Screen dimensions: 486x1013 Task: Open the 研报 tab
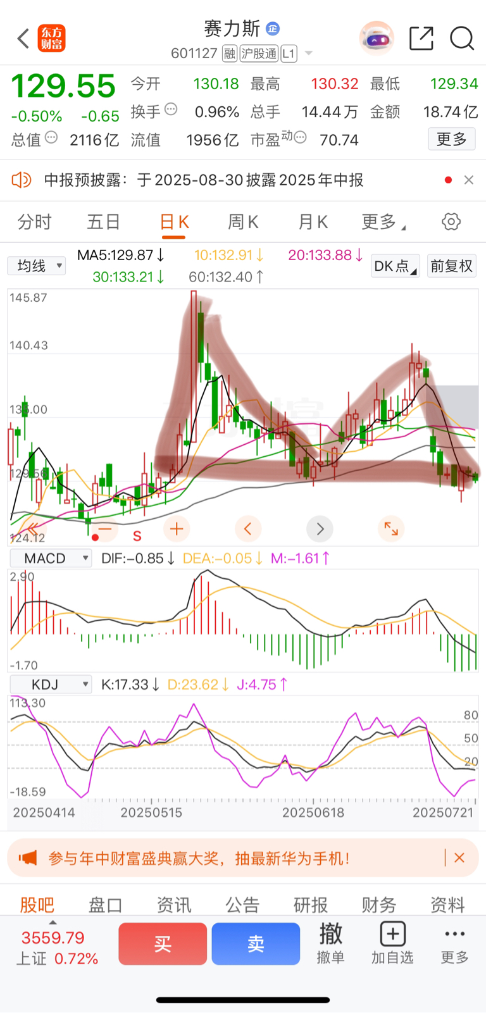point(311,905)
